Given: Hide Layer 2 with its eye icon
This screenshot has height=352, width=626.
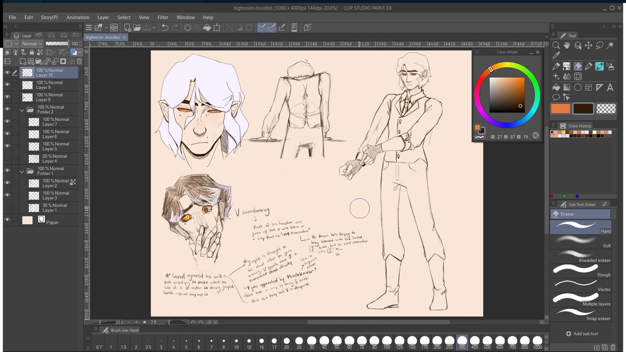Looking at the screenshot, I should (x=7, y=183).
